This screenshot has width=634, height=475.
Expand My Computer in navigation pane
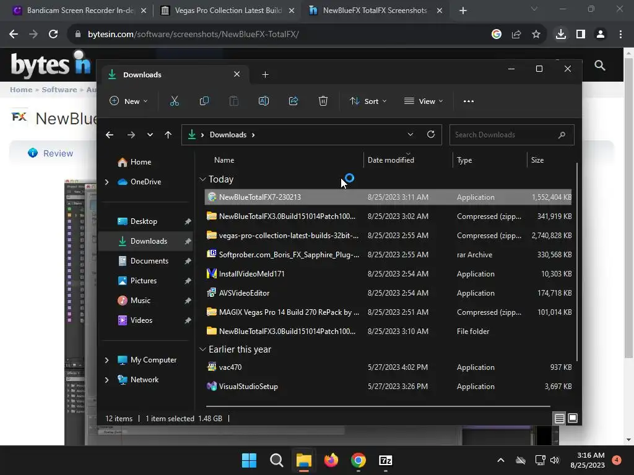point(106,360)
